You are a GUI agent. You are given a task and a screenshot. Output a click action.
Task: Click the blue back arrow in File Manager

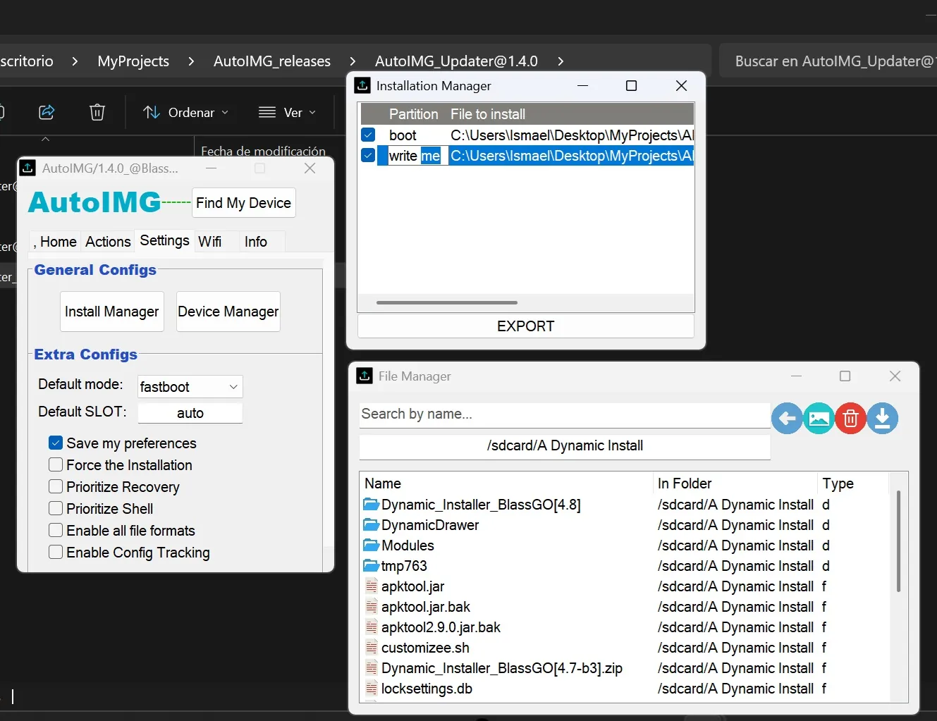point(787,419)
